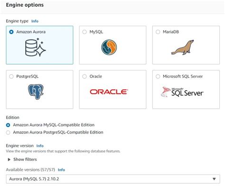Click the MySQL dolphin logo
Image resolution: width=225 pixels, height=189 pixels.
point(109,47)
